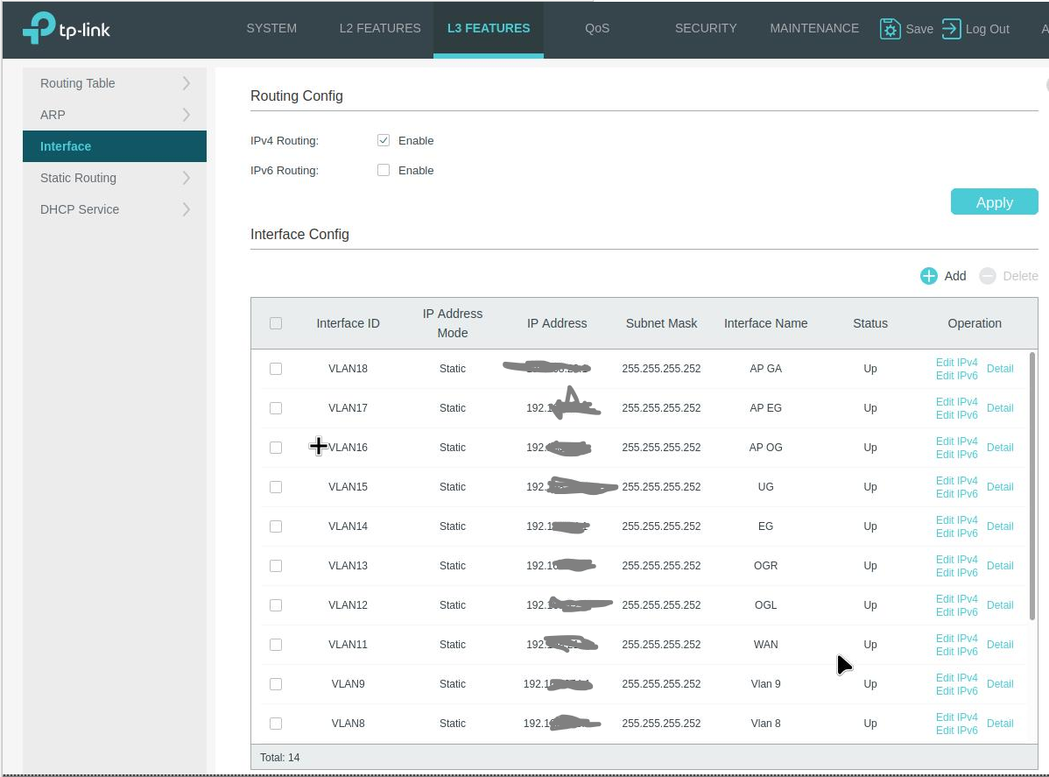Check the VLAN18 row checkbox
Image resolution: width=1049 pixels, height=777 pixels.
276,369
